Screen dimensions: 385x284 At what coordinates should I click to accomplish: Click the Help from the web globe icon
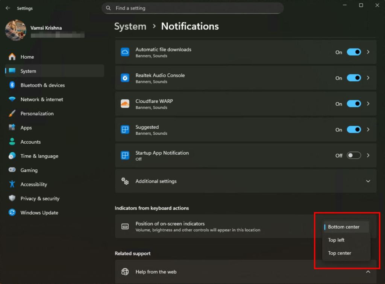pos(125,272)
